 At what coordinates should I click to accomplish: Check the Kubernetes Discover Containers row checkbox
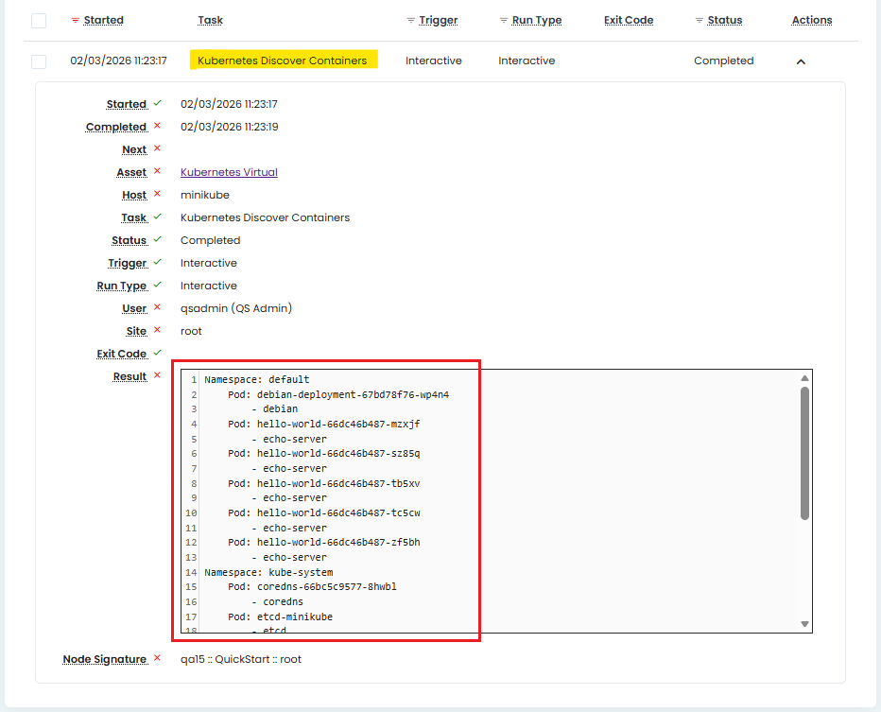coord(39,61)
